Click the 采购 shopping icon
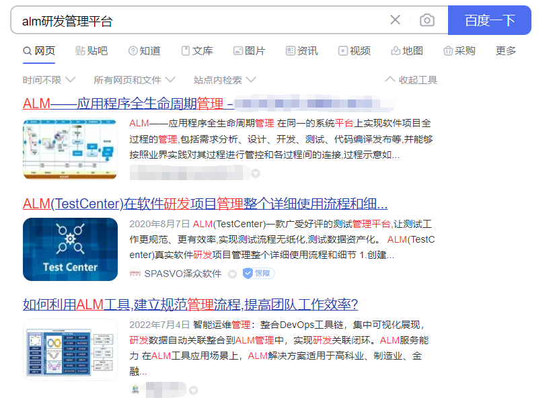The height and width of the screenshot is (404, 555). 448,51
